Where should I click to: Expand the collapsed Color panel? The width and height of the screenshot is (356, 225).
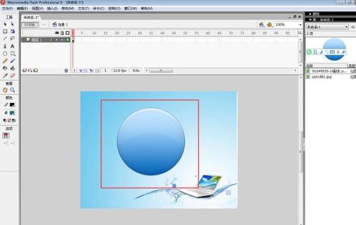tap(310, 14)
